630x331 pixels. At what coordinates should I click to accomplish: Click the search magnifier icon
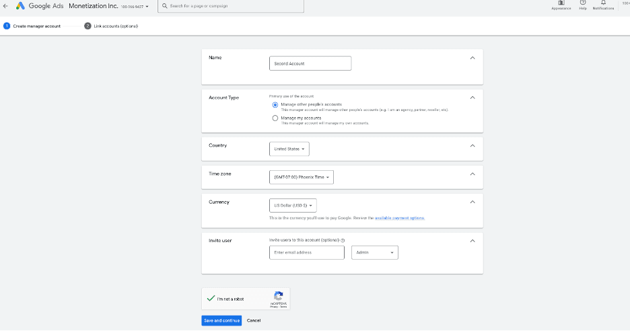165,6
